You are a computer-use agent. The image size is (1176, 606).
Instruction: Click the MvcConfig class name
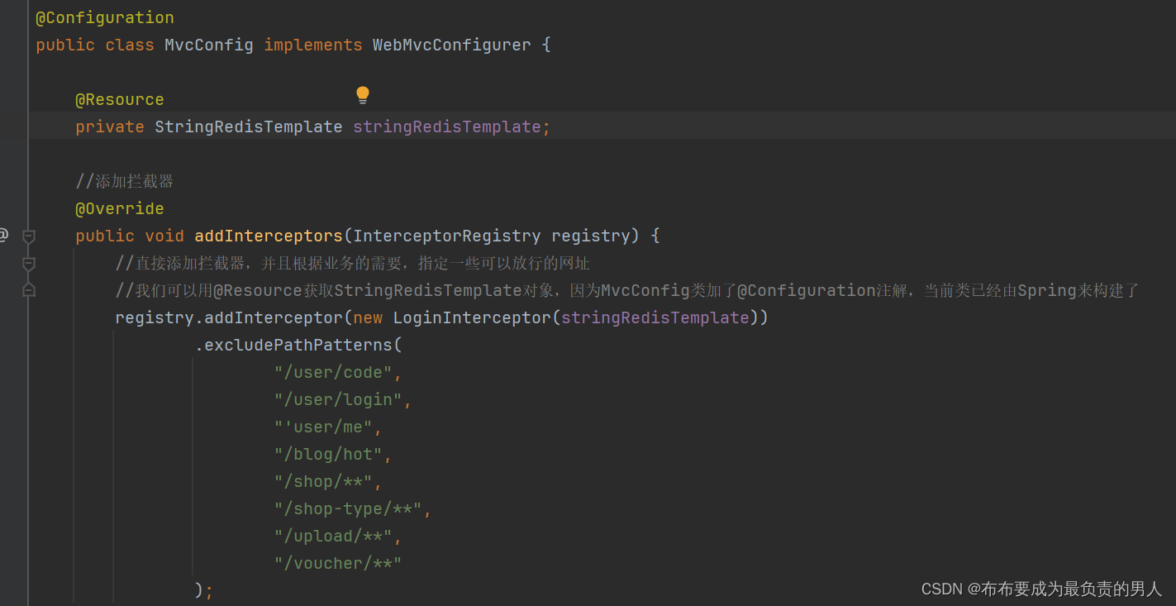(x=208, y=45)
